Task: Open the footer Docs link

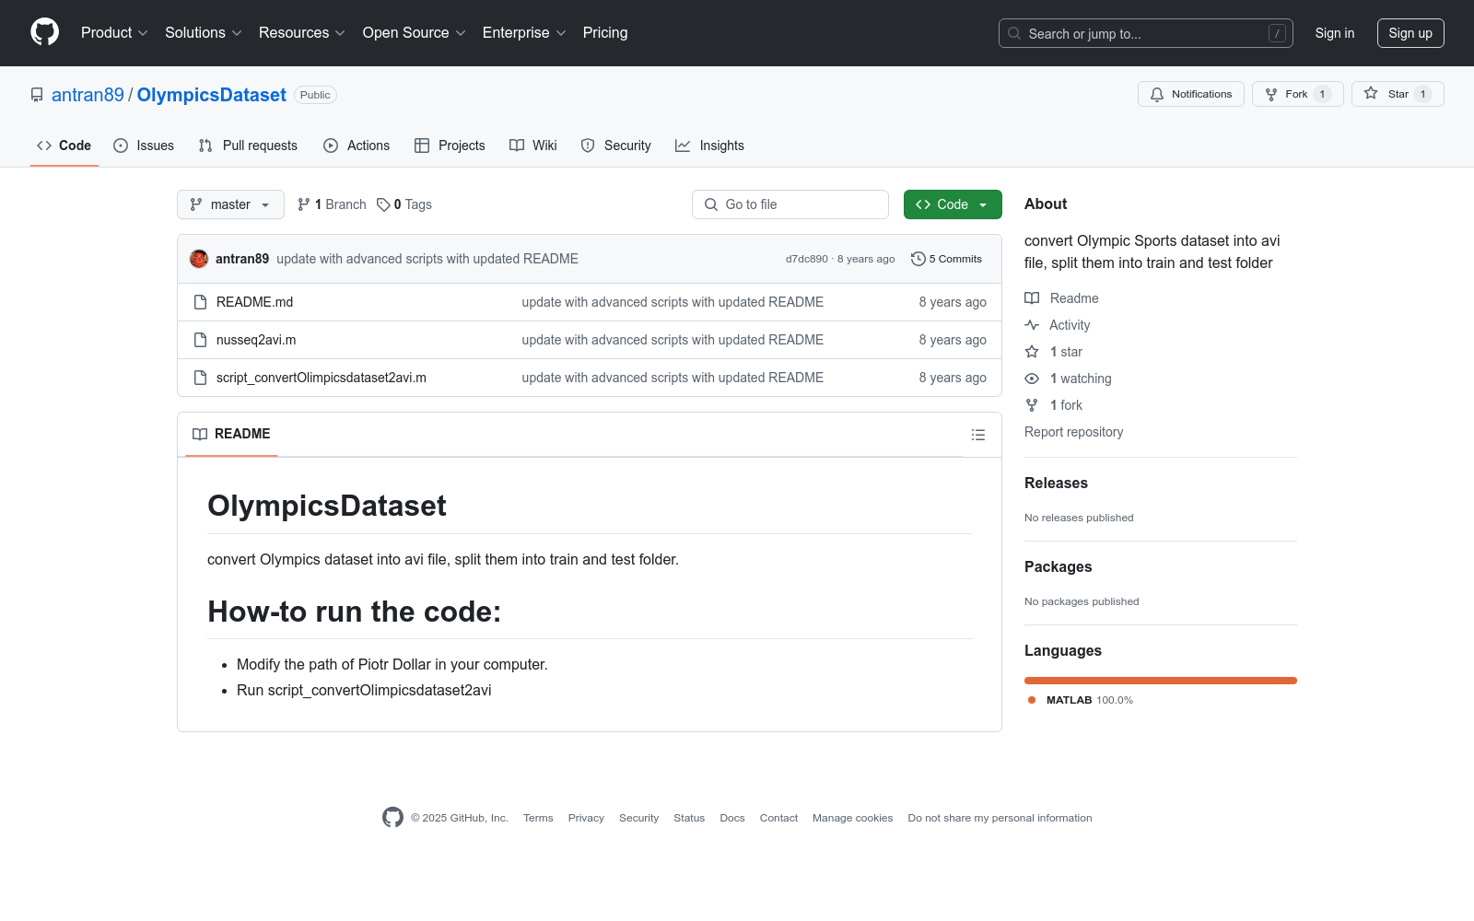Action: point(732,818)
